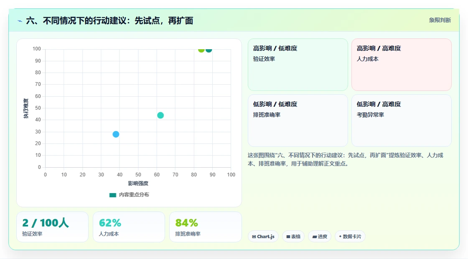Select the lime green data point at the chart top

201,50
